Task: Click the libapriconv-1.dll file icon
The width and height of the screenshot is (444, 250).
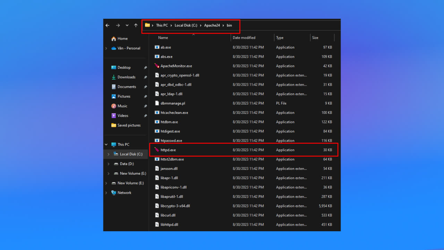Action: [157, 187]
